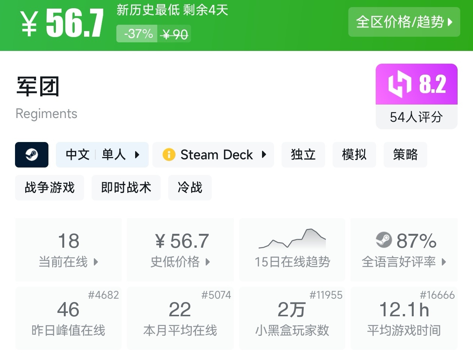Open the 冷战 Cold War tag
Viewport: 473px width, 353px height.
pyautogui.click(x=190, y=188)
